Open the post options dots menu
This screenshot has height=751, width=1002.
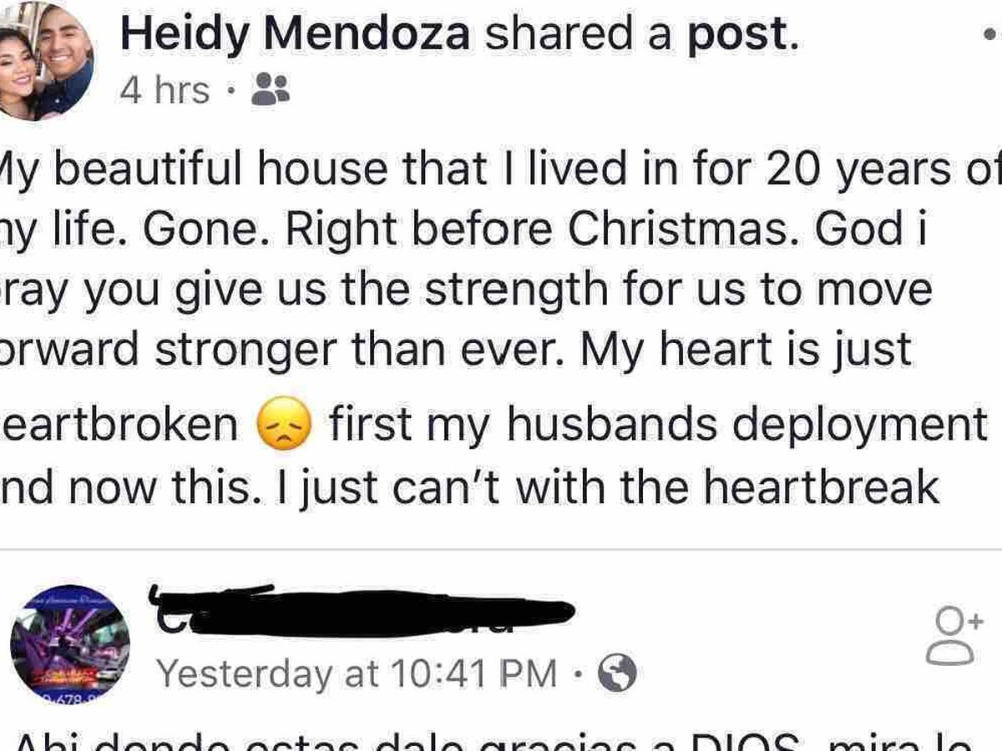point(991,36)
